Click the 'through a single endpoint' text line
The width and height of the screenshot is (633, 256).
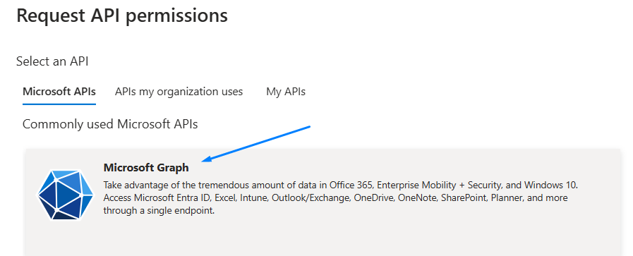tap(159, 211)
